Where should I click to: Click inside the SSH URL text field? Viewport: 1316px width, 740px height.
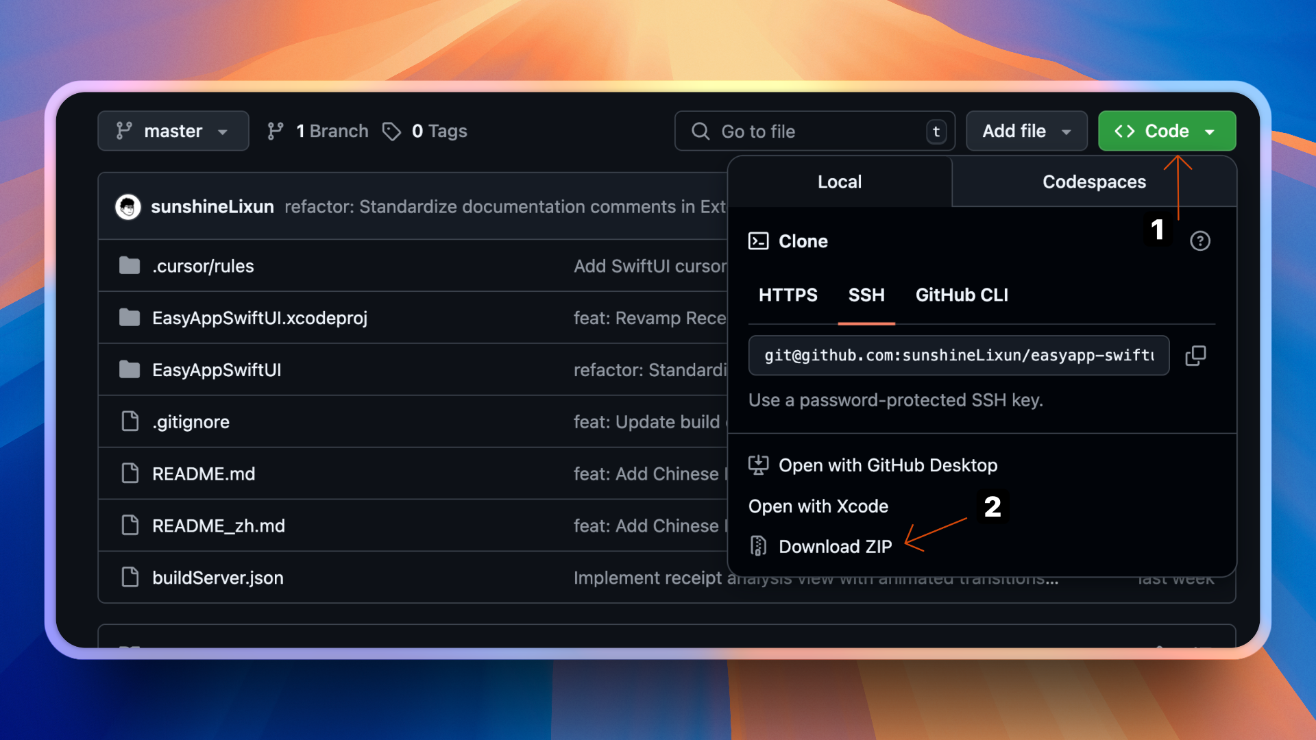[x=958, y=356]
